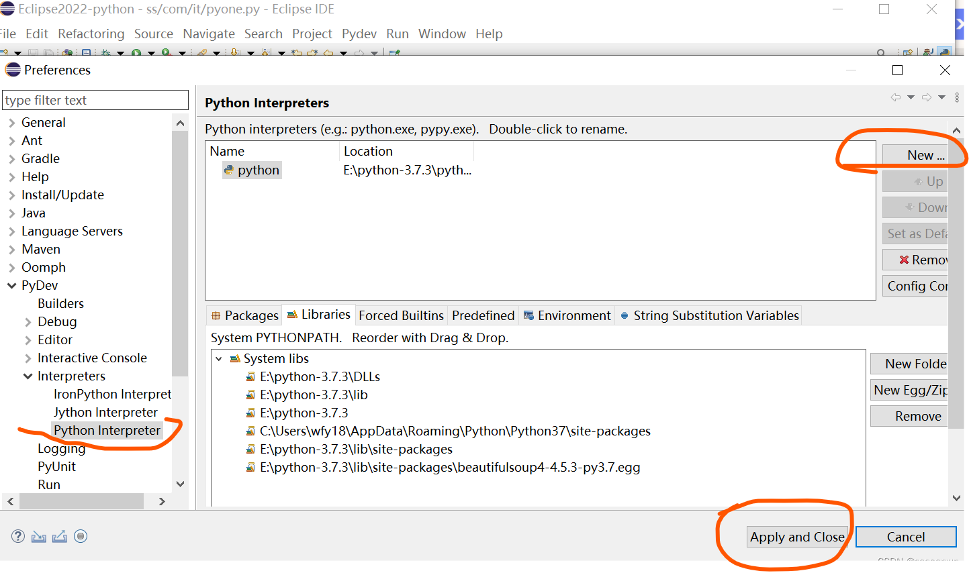Switch to the Predefined tab

[x=483, y=315]
